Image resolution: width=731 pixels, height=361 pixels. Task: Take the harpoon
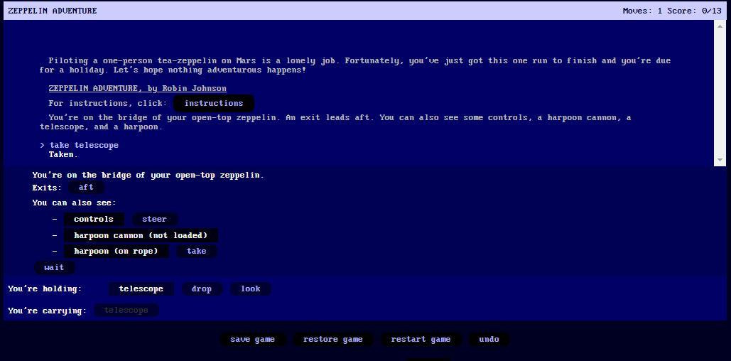pyautogui.click(x=196, y=252)
